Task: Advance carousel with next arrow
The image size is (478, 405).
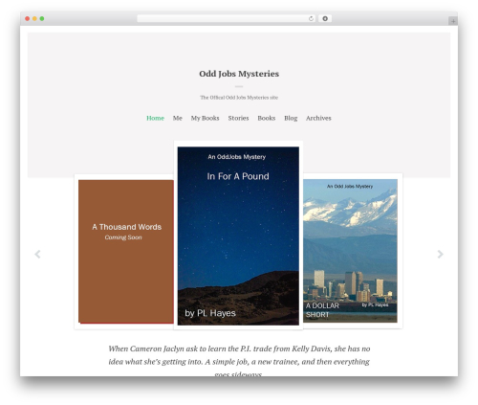Action: [440, 254]
